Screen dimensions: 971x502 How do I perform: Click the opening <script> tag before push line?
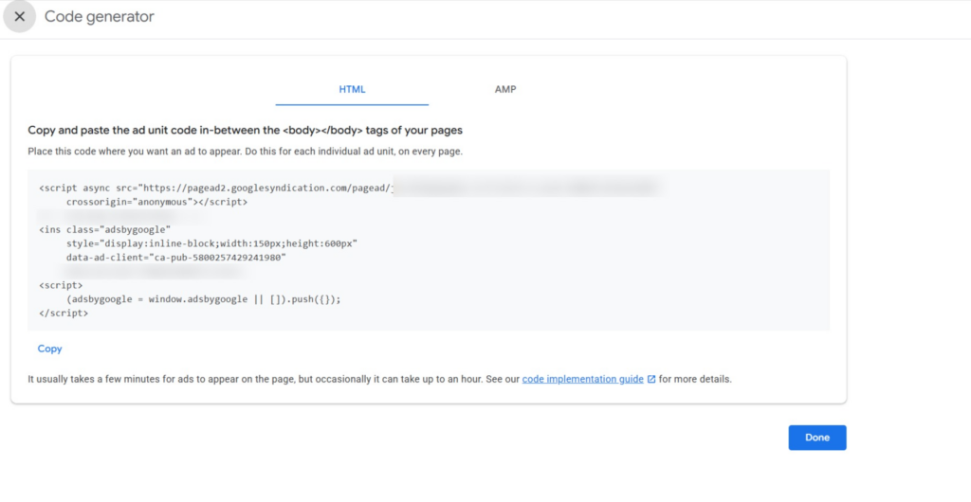[x=61, y=284]
